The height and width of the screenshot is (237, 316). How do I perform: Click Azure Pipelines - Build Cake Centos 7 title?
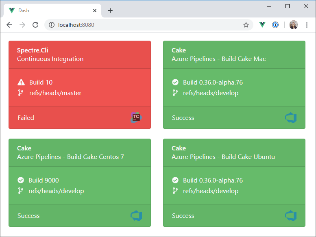70,157
